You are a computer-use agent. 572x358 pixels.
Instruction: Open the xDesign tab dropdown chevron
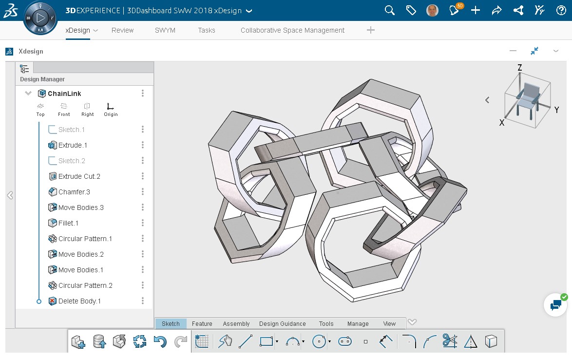(x=95, y=31)
